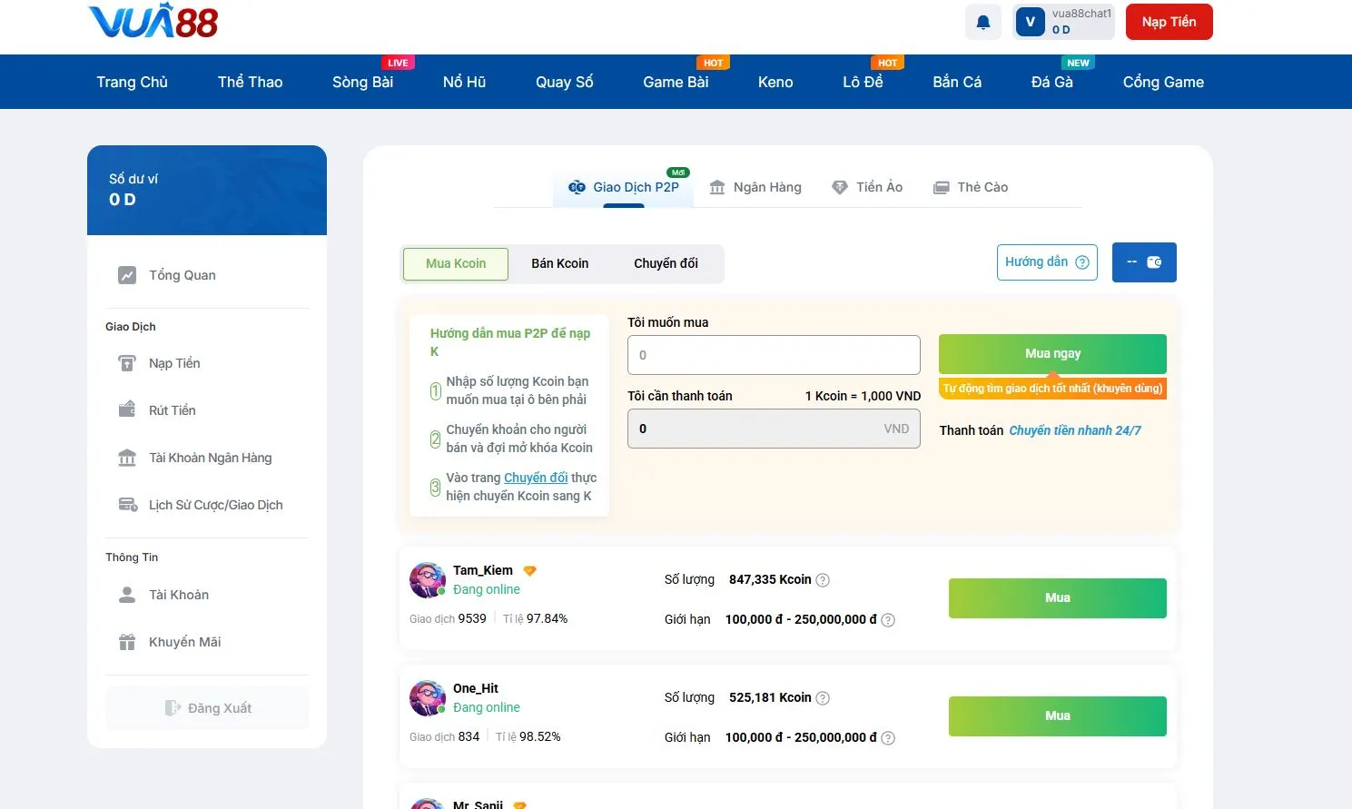This screenshot has height=809, width=1352.
Task: Click Tam_Kiem seller avatar
Action: (x=427, y=580)
